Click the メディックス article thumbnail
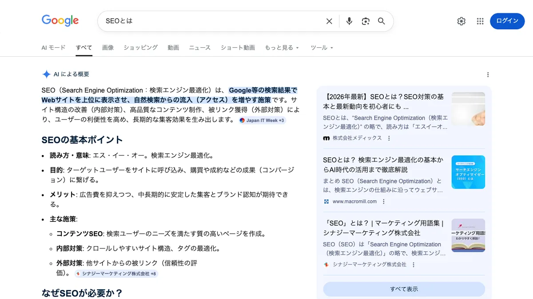 (x=468, y=109)
